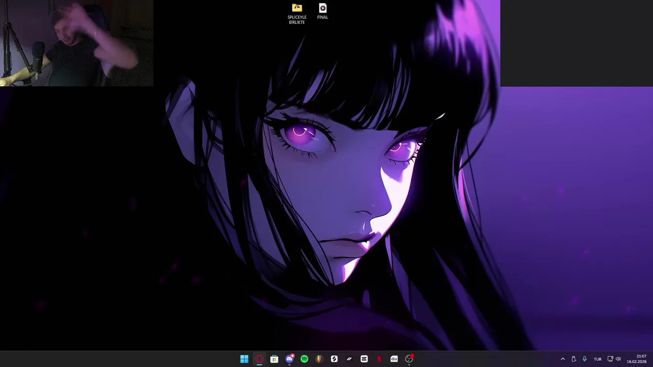Select the SPLICEYLE BİRLİKTE folder icon
Image resolution: width=653 pixels, height=367 pixels.
point(297,8)
